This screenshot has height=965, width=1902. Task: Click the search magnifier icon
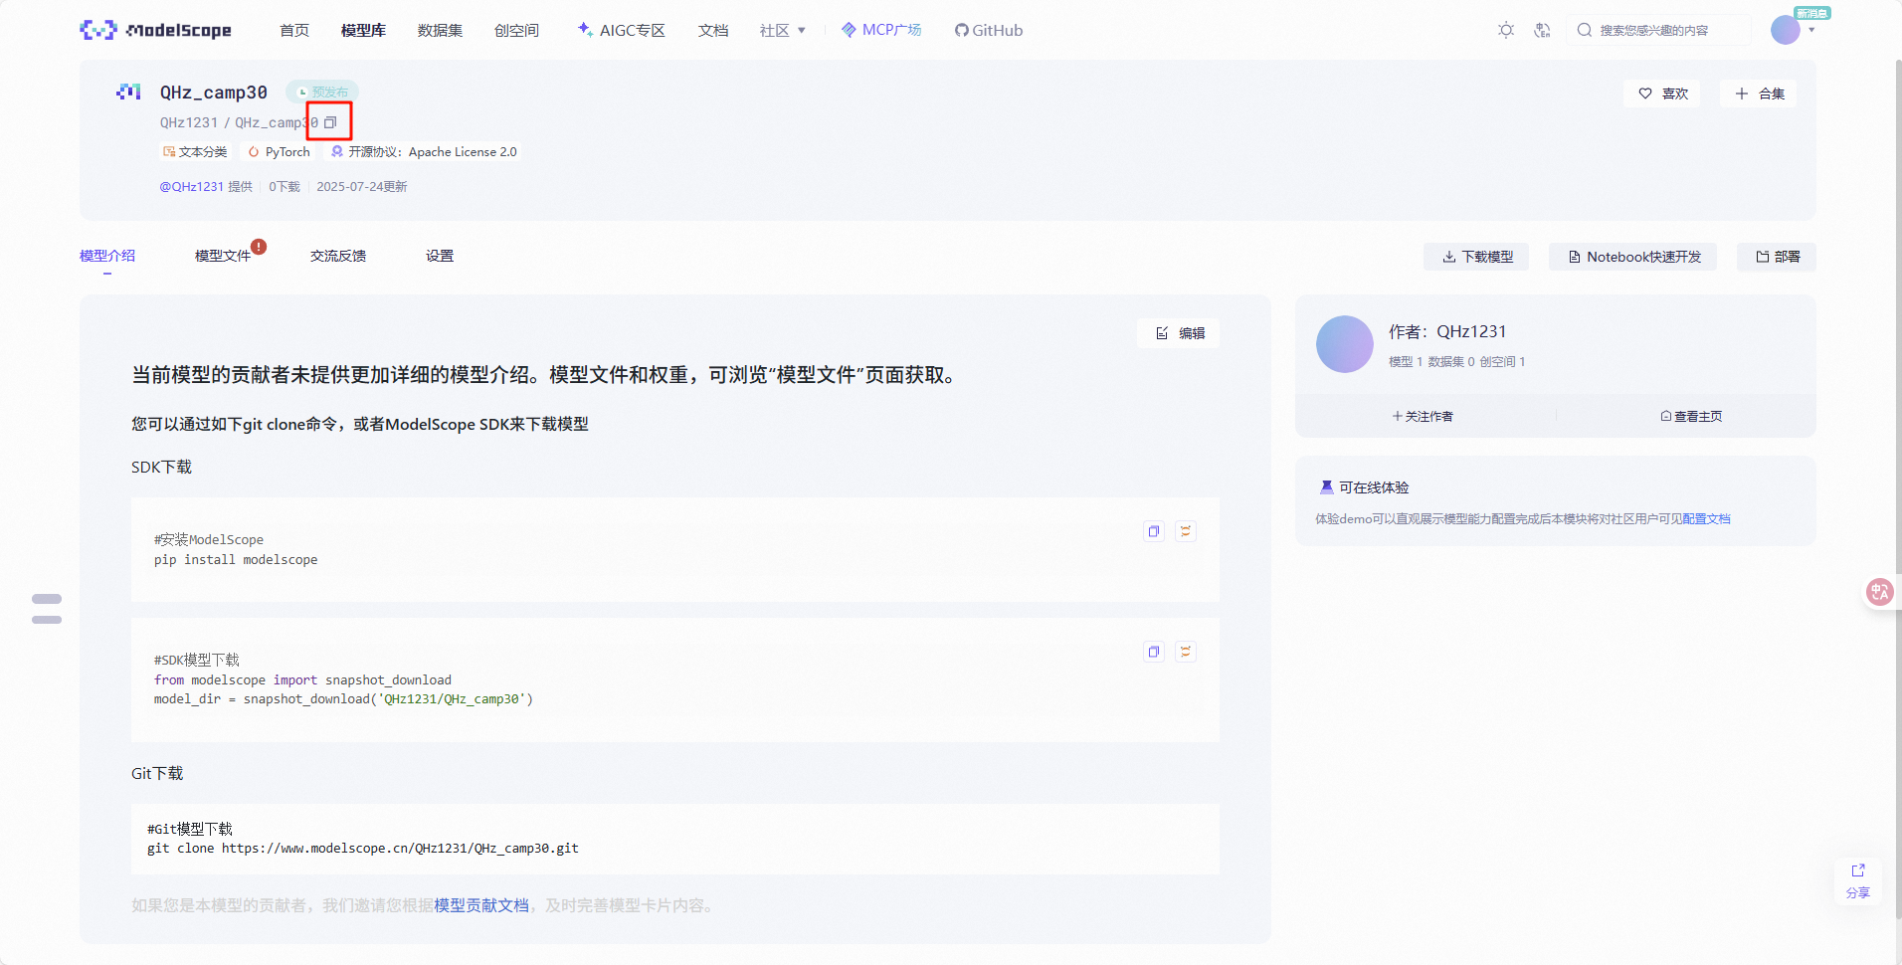click(1585, 30)
